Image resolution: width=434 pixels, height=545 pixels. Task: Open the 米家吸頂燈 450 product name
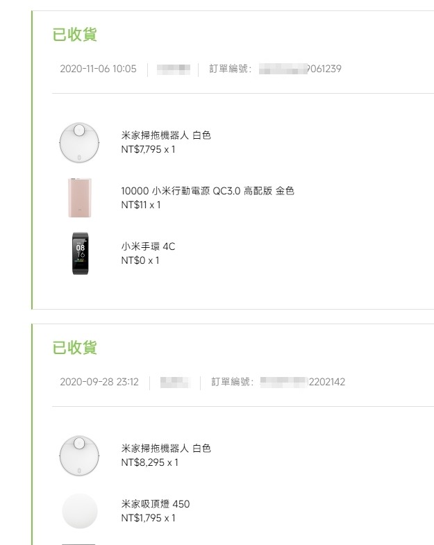tap(155, 504)
